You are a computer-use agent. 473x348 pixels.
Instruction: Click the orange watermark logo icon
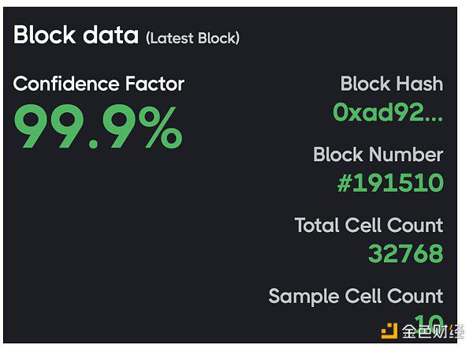(389, 331)
